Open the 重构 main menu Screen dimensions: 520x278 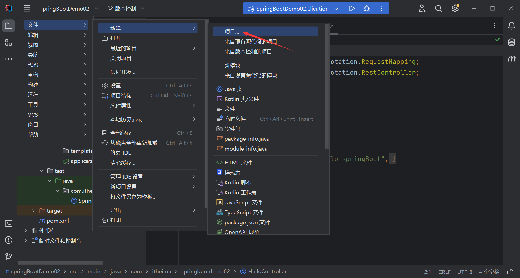[56, 75]
